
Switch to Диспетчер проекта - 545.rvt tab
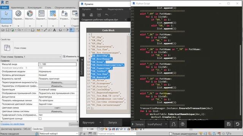[16, 129]
